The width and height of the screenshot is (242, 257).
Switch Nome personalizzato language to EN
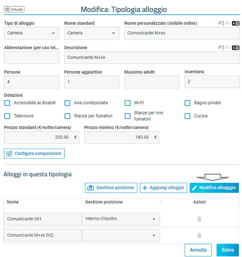click(227, 23)
